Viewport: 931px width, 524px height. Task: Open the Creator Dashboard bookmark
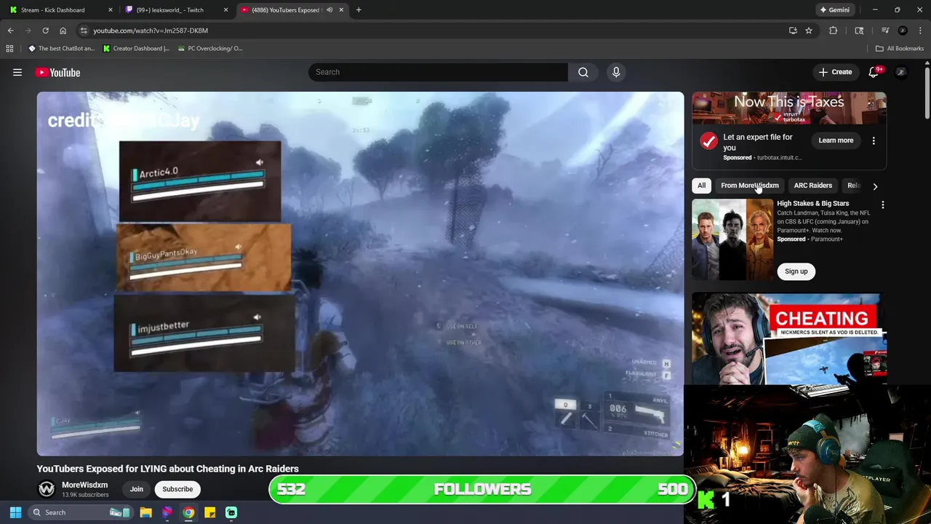[136, 48]
